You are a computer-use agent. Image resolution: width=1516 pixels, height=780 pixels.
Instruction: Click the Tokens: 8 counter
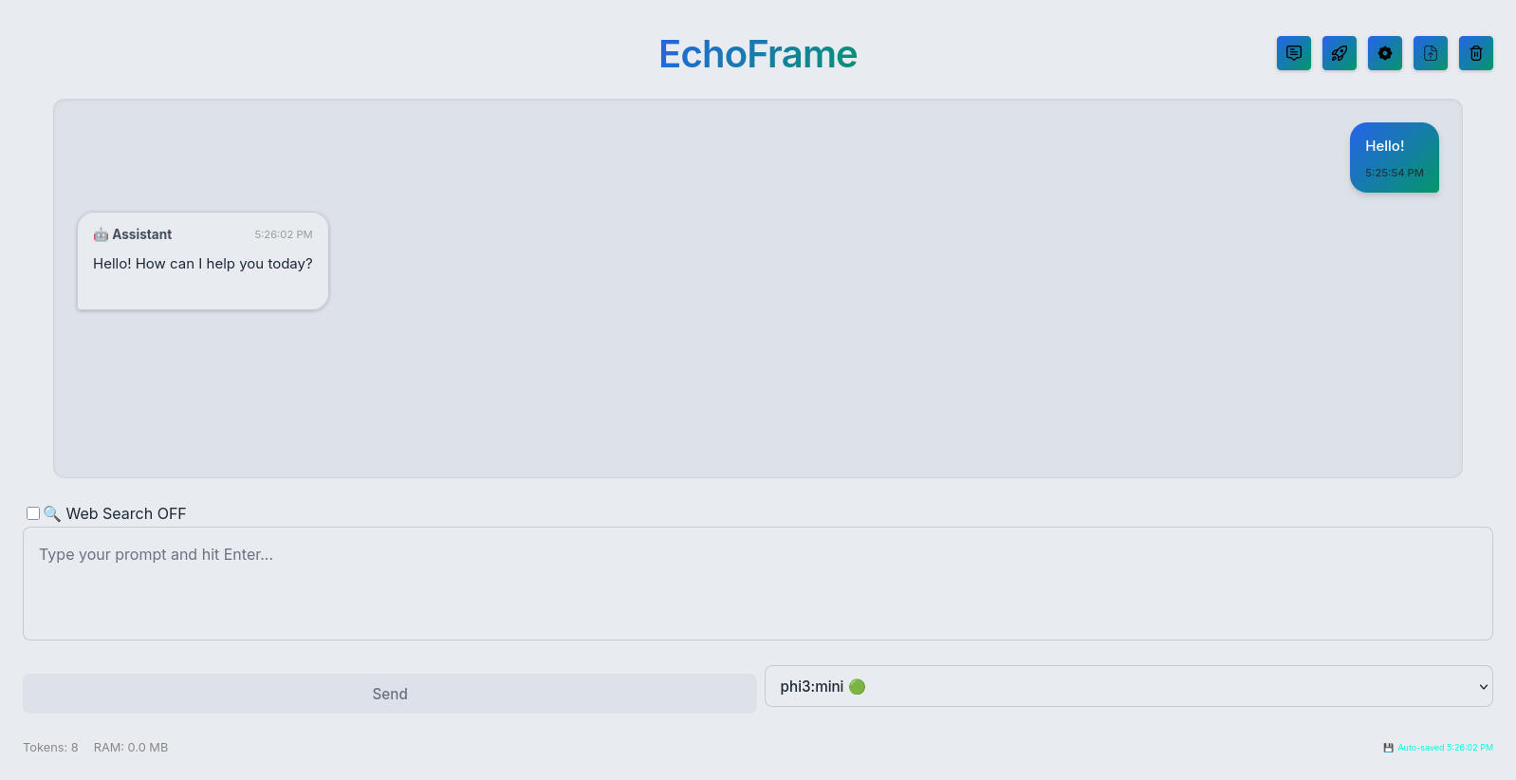51,748
